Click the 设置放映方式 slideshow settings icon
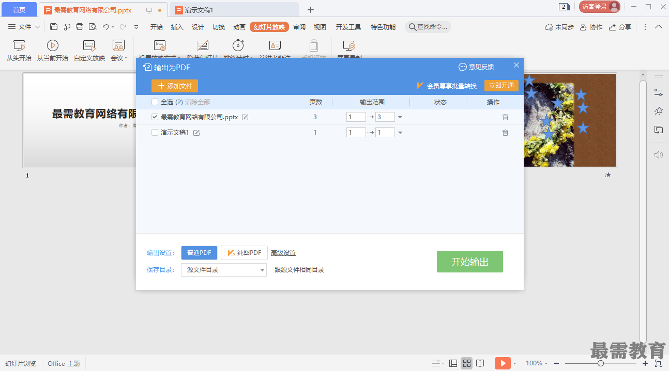This screenshot has height=371, width=669. 160,45
